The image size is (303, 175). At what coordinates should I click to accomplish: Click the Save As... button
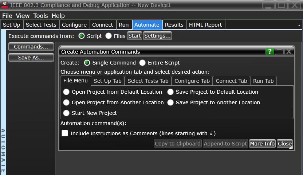(31, 58)
